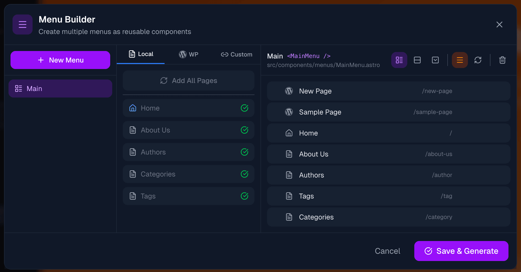Switch to the horizontal bar menu view icon
This screenshot has width=521, height=272.
[417, 60]
